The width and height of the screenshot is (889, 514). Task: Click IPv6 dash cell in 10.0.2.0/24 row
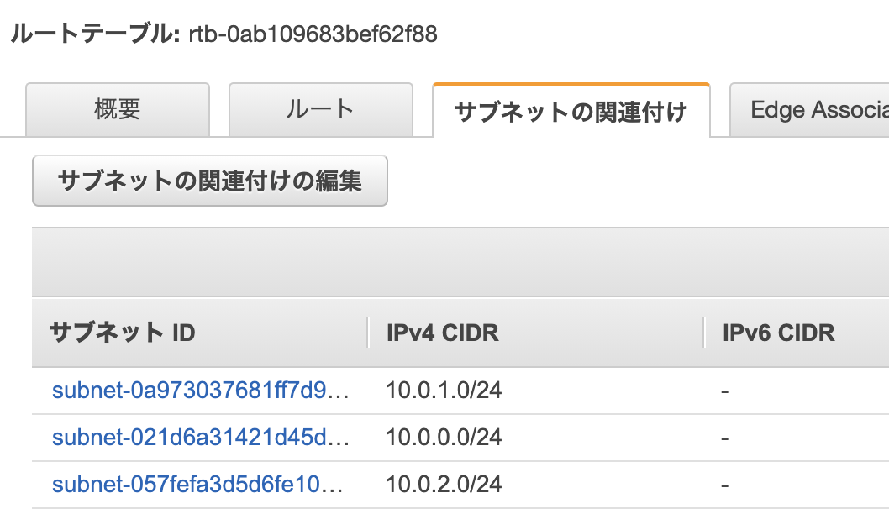(724, 485)
